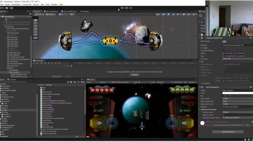This screenshot has width=253, height=142.
Task: Start Play mode with the Play button
Action: (122, 8)
